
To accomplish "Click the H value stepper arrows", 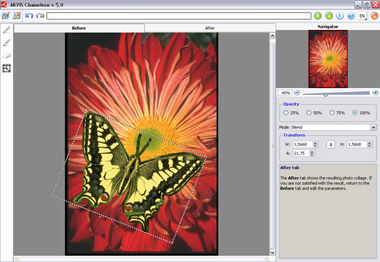I will click(369, 144).
